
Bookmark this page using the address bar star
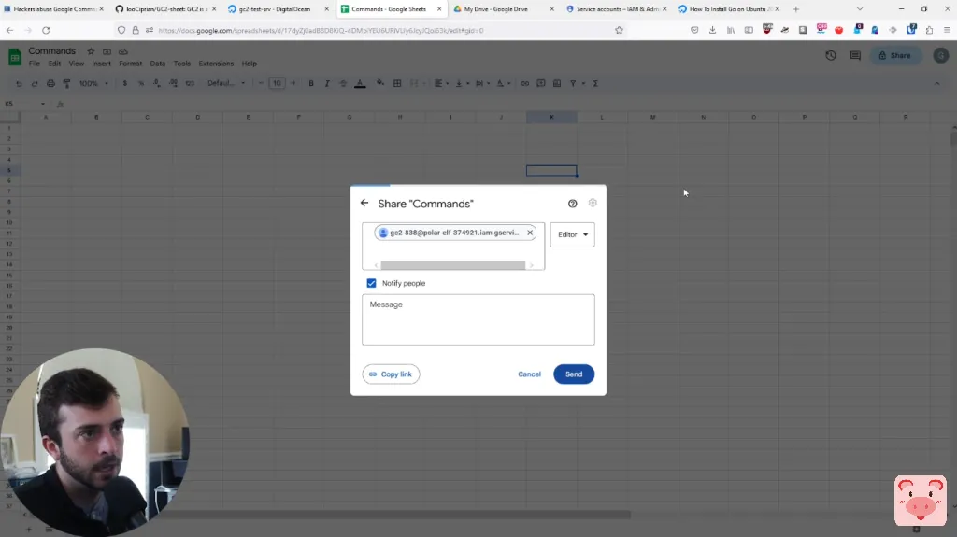619,30
